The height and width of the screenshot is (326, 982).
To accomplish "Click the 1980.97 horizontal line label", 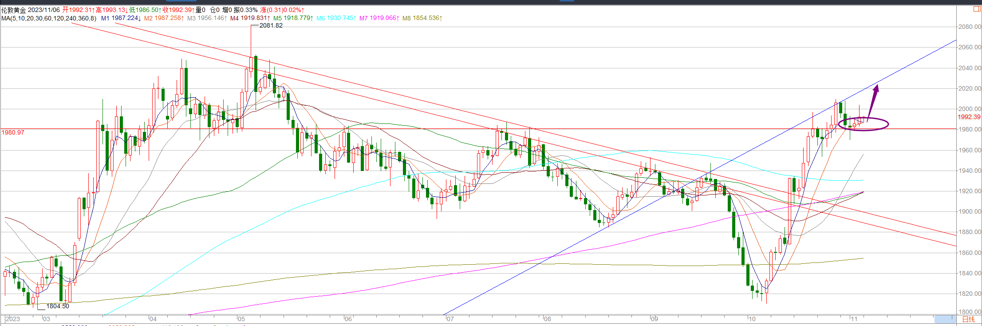I will click(x=13, y=133).
